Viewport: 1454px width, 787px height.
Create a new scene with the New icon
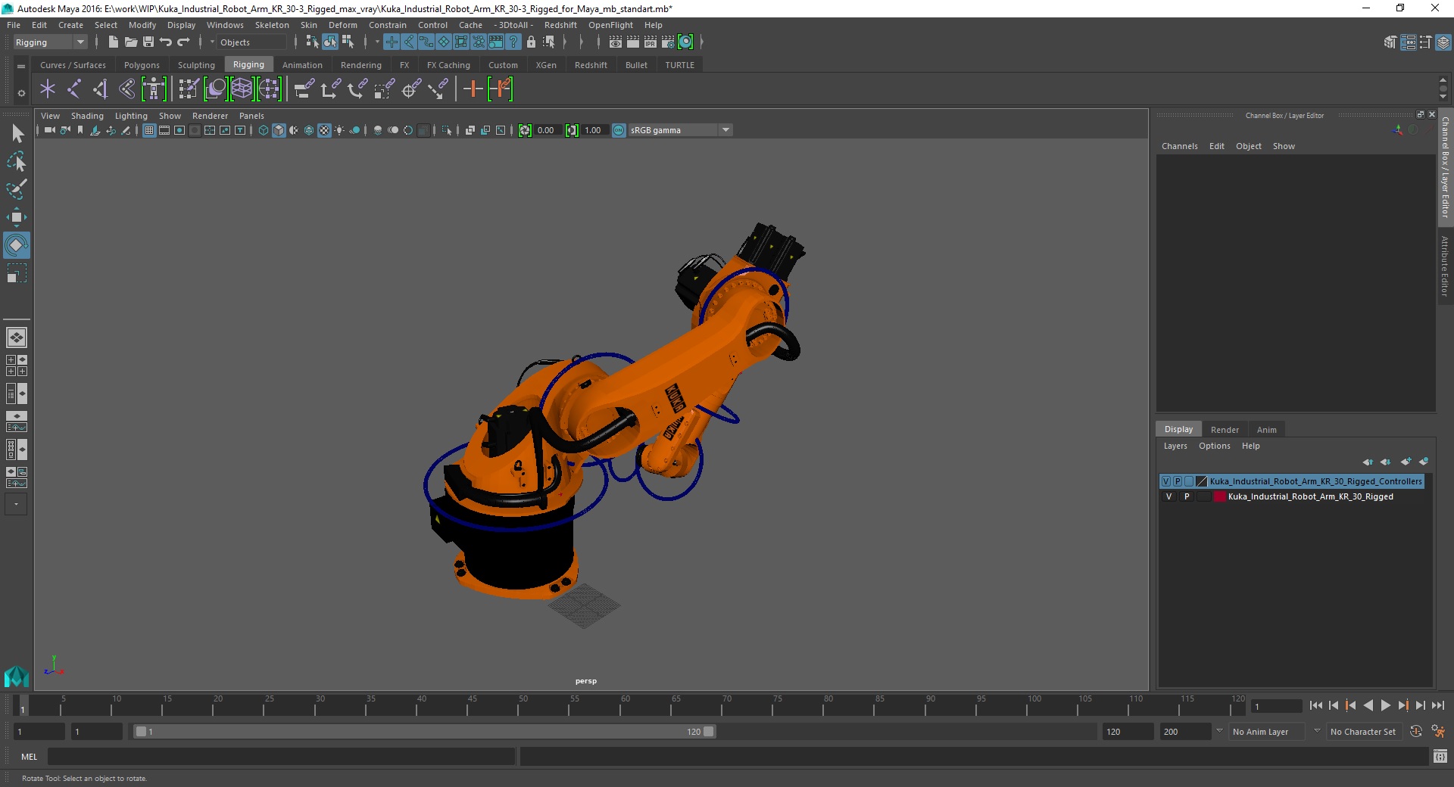(x=113, y=42)
